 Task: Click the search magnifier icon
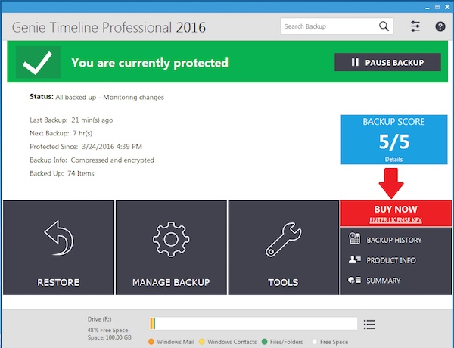(384, 26)
